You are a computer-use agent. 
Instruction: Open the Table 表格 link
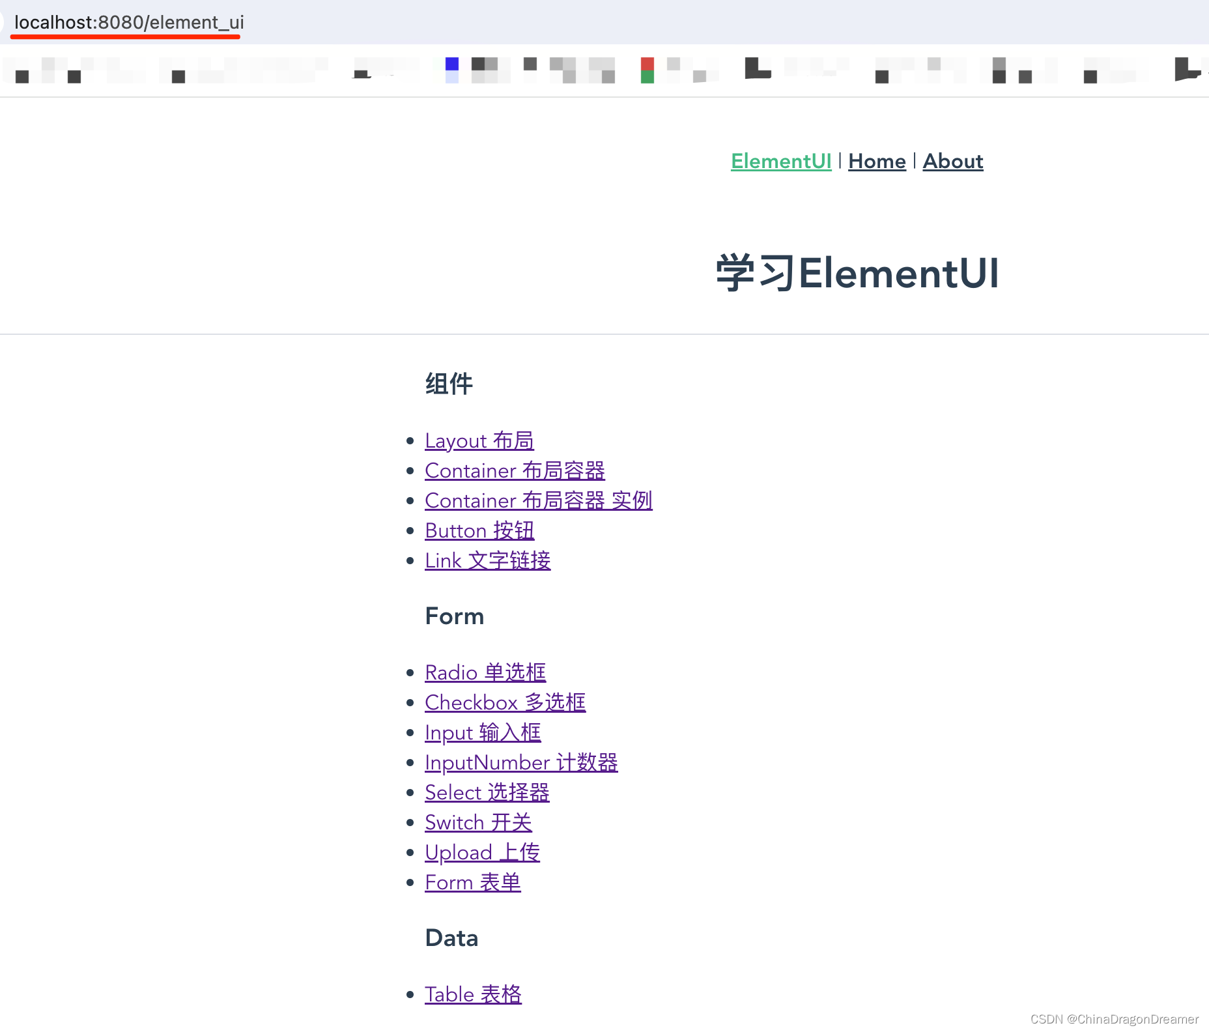pos(473,995)
